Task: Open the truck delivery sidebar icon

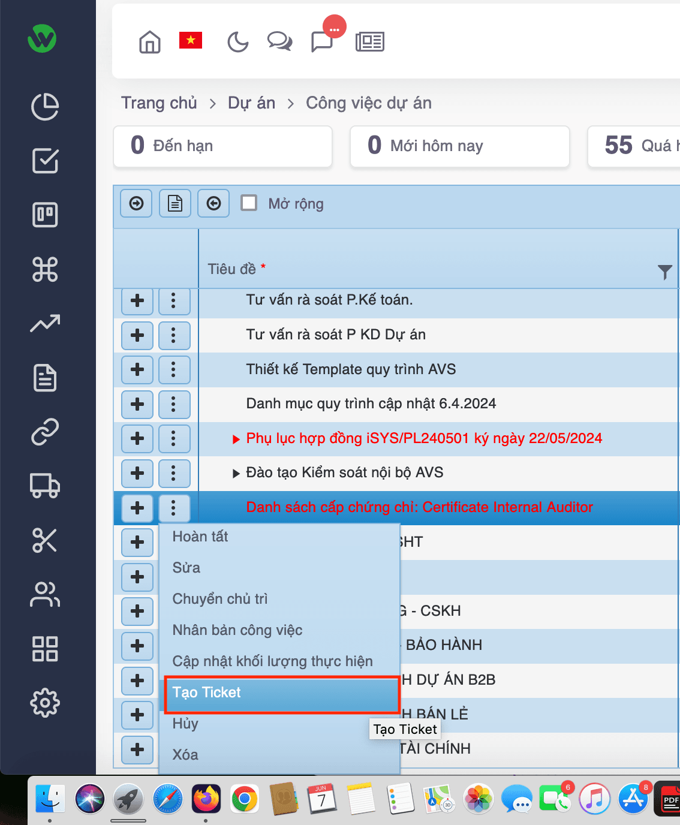Action: coord(45,486)
